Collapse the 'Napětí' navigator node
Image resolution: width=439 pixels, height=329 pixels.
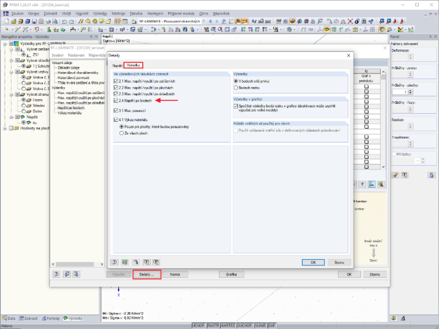tap(12, 117)
